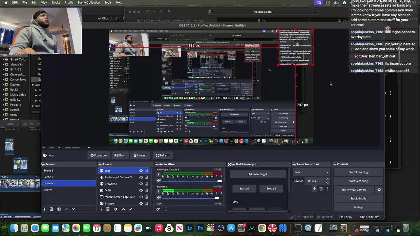This screenshot has width=420, height=236.
Task: Open Audio Mixer three-dot menu at bottom
Action: pyautogui.click(x=166, y=209)
